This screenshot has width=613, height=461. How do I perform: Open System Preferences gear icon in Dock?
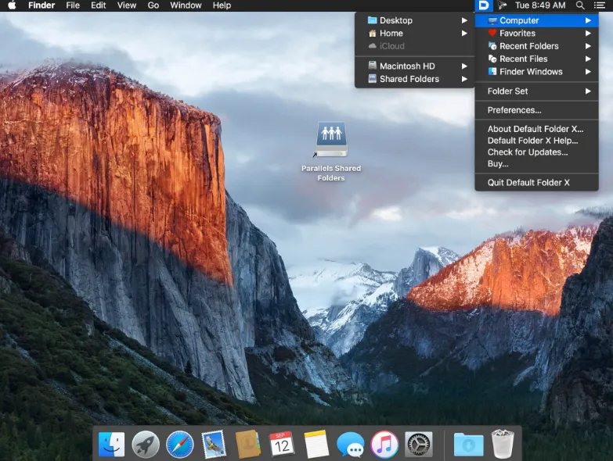[x=418, y=444]
